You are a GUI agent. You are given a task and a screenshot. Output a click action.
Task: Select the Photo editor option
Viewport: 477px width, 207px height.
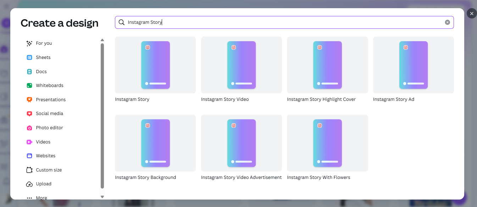pyautogui.click(x=49, y=127)
